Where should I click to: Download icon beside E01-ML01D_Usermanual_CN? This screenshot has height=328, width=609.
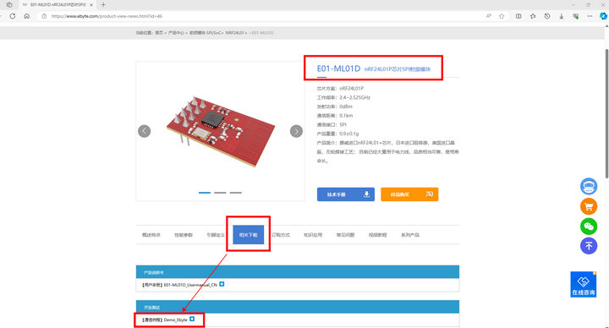coord(222,284)
